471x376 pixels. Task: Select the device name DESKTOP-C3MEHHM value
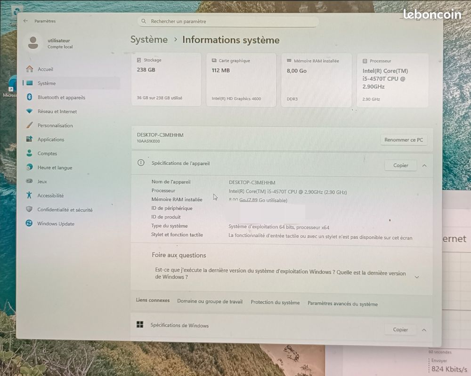252,182
